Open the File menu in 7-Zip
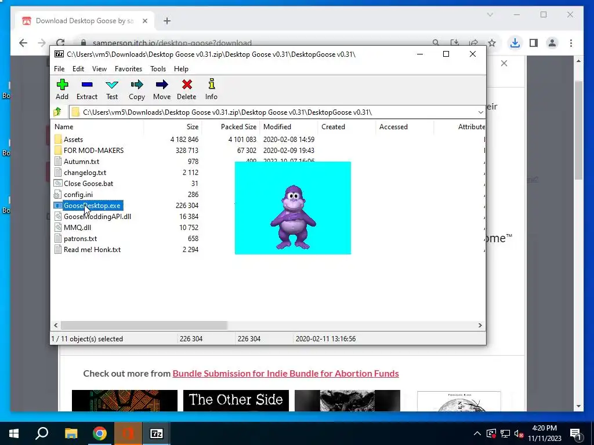Viewport: 594px width, 445px height. (59, 69)
